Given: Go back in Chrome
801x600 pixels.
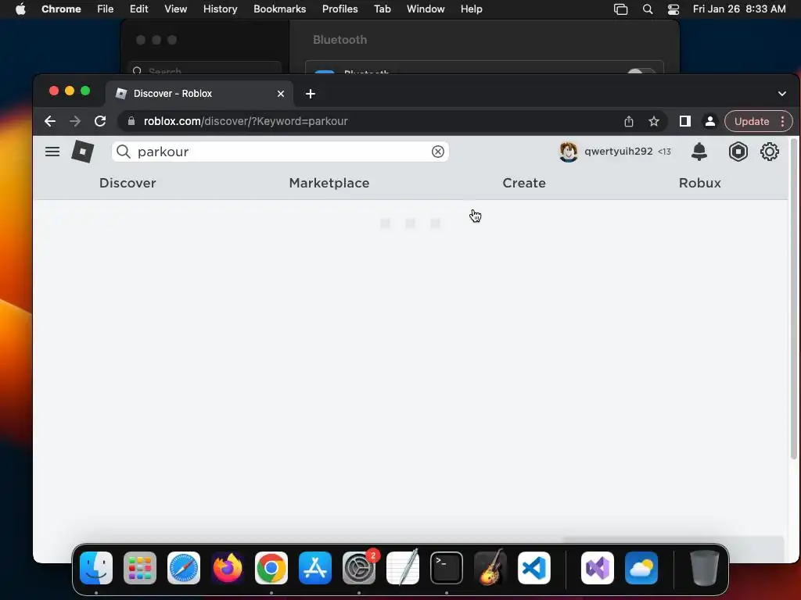Looking at the screenshot, I should click(x=50, y=121).
